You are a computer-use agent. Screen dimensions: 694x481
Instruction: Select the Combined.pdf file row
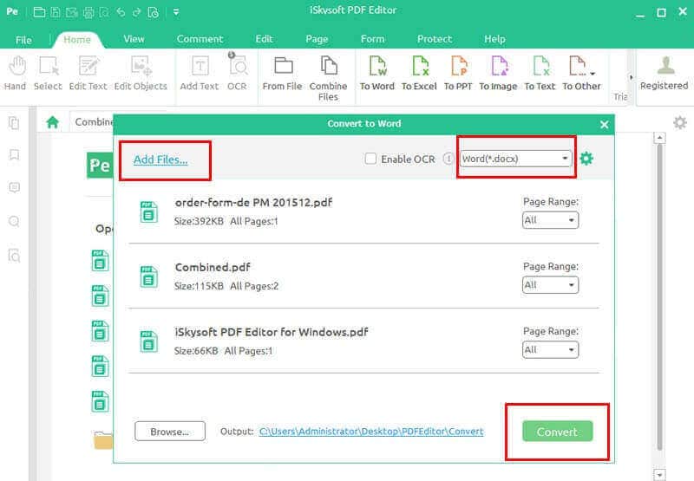[363, 276]
